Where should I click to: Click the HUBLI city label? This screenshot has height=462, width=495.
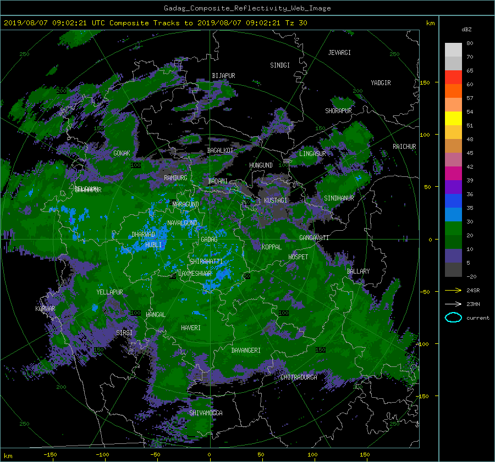pyautogui.click(x=153, y=244)
